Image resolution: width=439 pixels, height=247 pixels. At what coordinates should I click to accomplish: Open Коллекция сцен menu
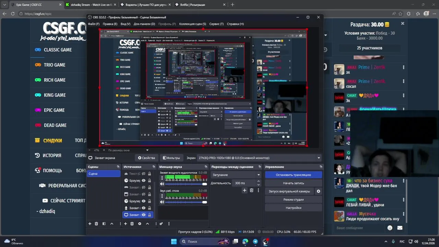(193, 24)
